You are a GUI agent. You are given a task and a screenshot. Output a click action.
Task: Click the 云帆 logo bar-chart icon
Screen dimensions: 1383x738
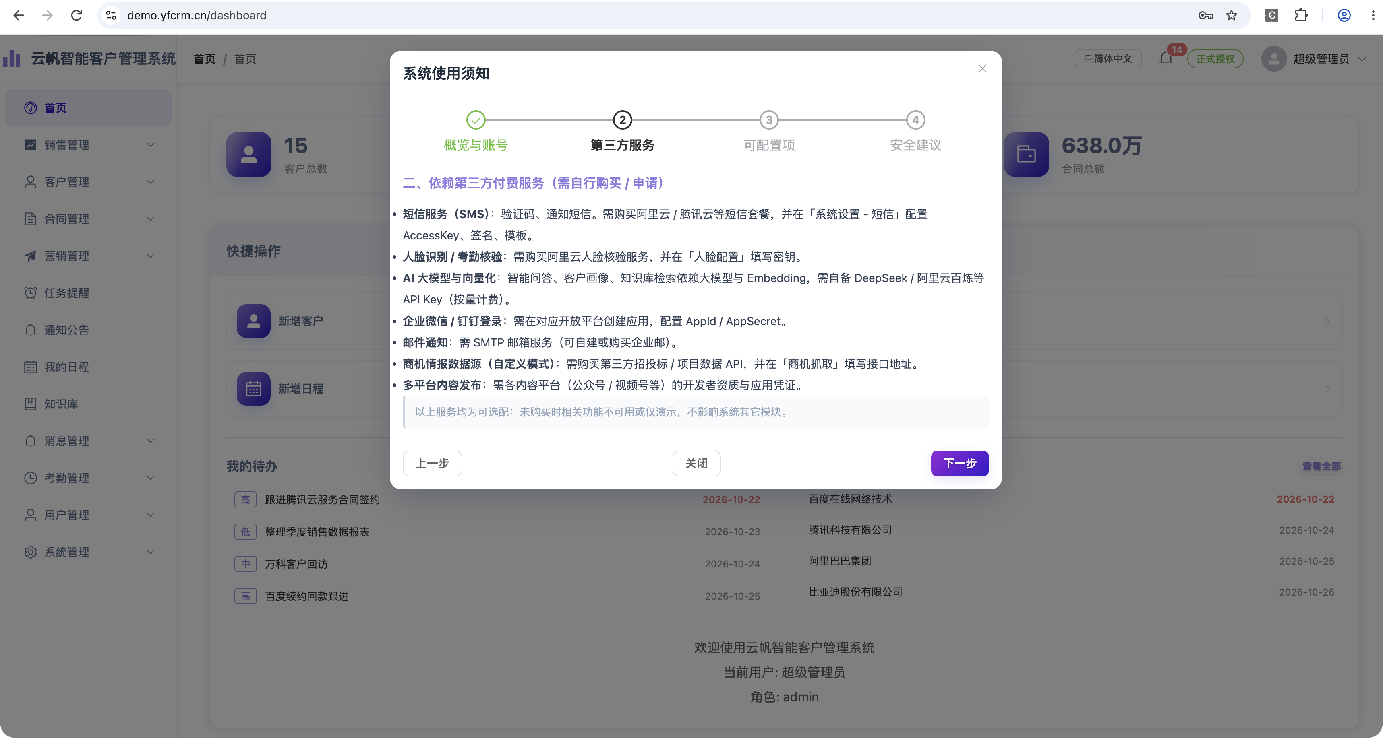click(12, 58)
